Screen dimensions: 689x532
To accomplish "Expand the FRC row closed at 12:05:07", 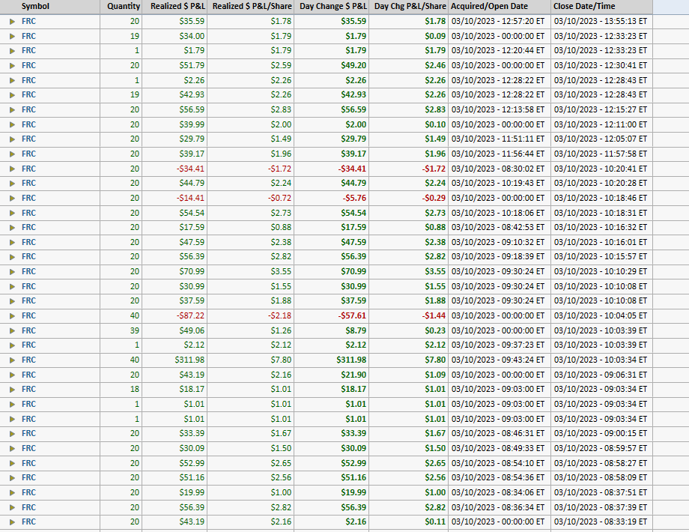I will pyautogui.click(x=12, y=139).
